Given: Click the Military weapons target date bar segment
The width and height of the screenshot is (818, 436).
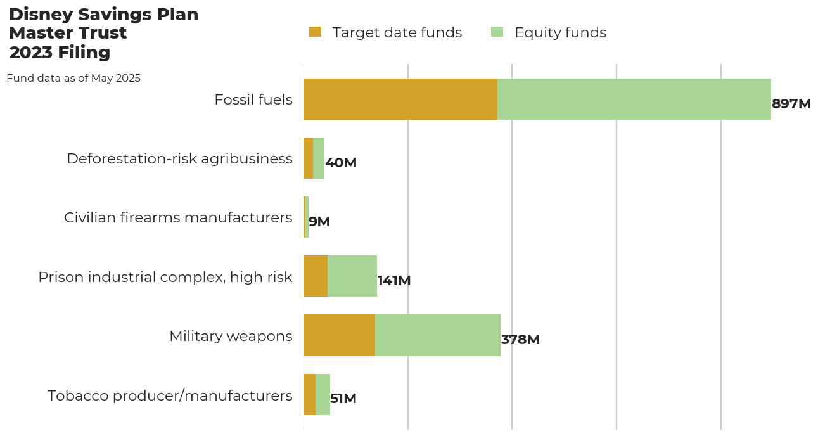Looking at the screenshot, I should (339, 335).
